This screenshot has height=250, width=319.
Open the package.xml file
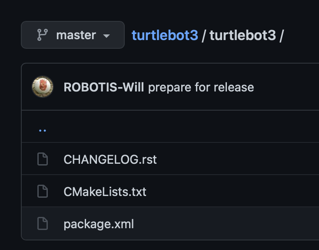point(99,224)
